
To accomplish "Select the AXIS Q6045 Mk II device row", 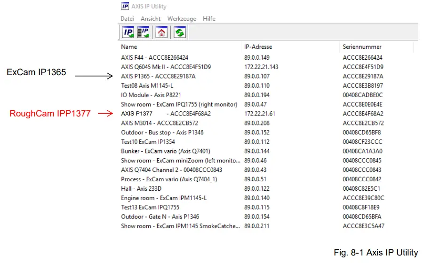I will click(267, 67).
